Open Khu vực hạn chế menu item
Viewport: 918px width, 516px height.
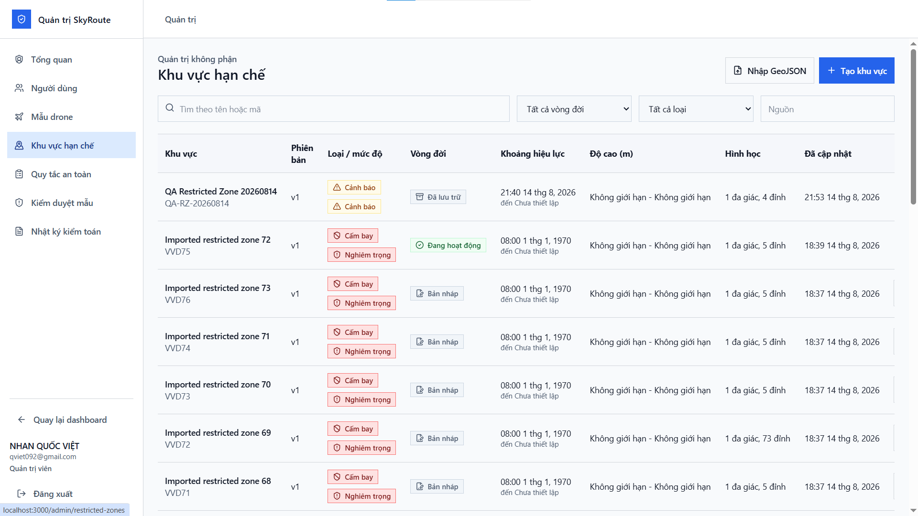coord(71,145)
